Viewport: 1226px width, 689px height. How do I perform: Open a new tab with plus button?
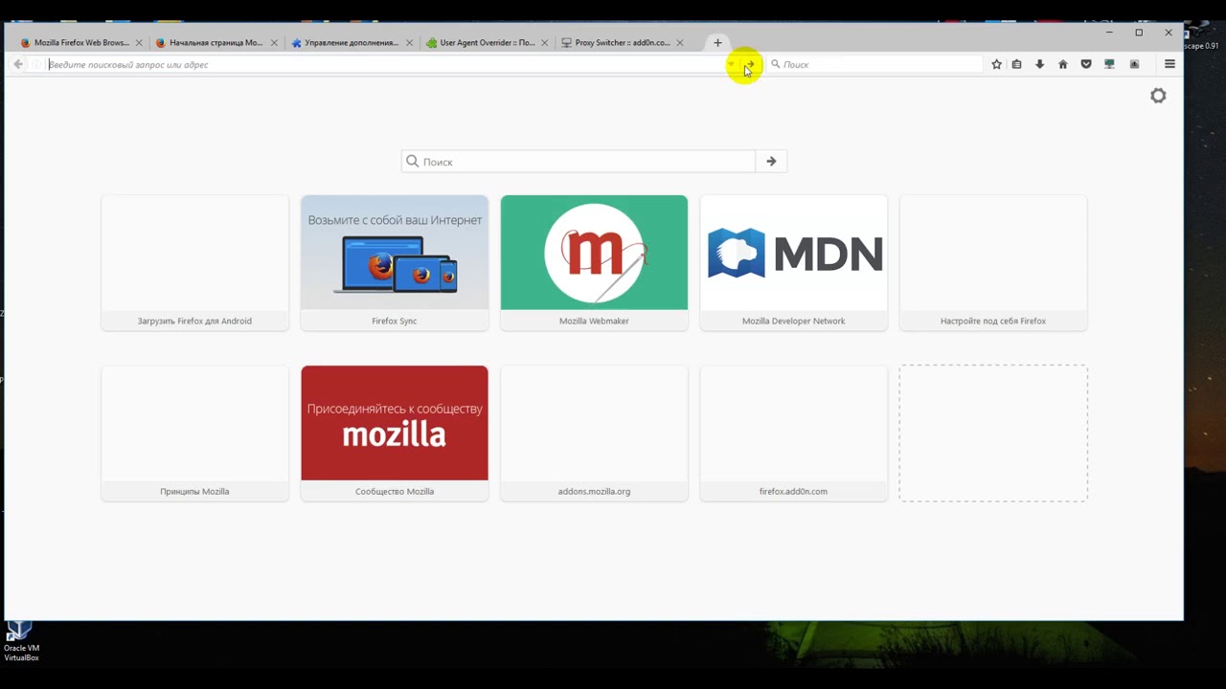[717, 42]
